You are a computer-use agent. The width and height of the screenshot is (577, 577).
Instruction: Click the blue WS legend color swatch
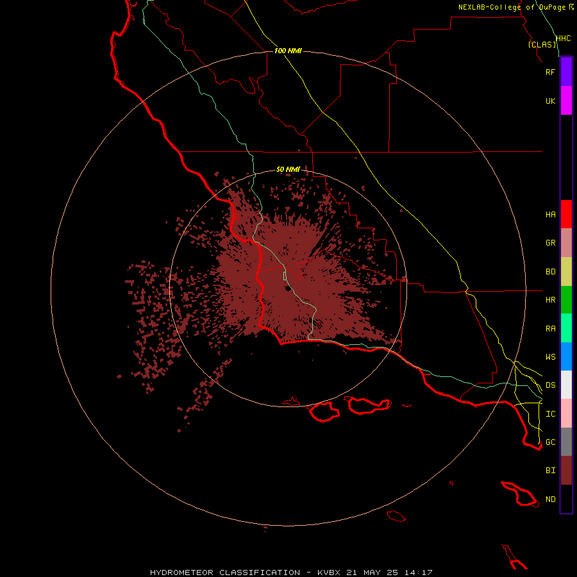[566, 356]
